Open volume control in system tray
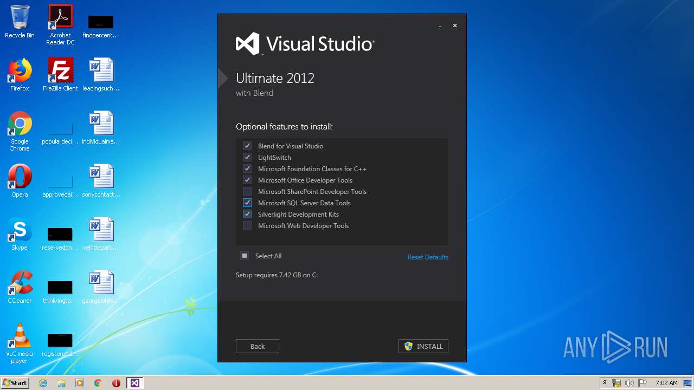The height and width of the screenshot is (390, 694). 629,383
